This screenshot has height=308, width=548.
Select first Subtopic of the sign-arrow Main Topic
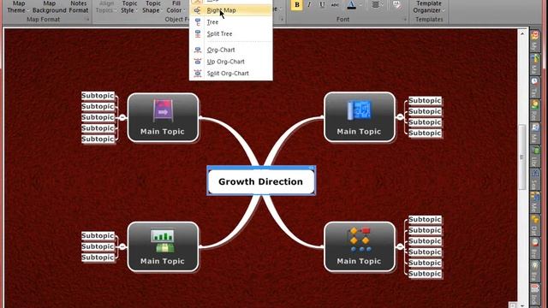click(98, 96)
